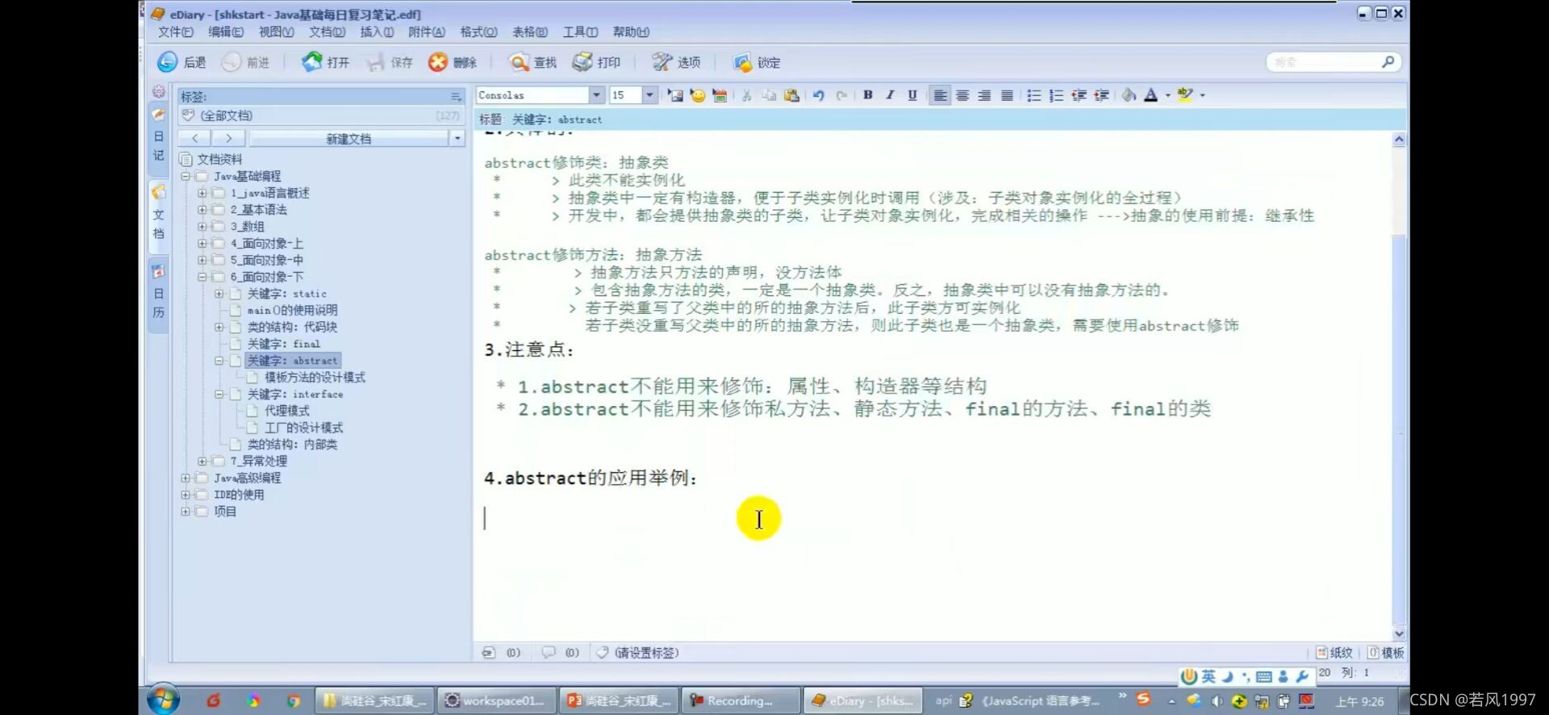Click the font color A swatch

point(1151,95)
